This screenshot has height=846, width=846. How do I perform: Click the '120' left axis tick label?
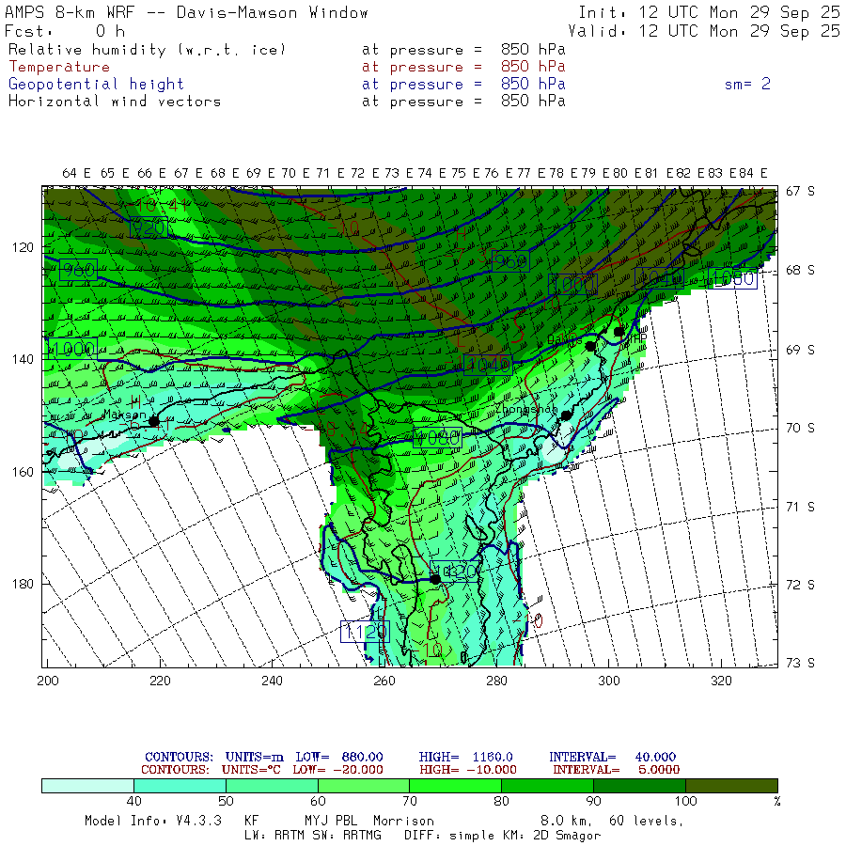pyautogui.click(x=23, y=247)
